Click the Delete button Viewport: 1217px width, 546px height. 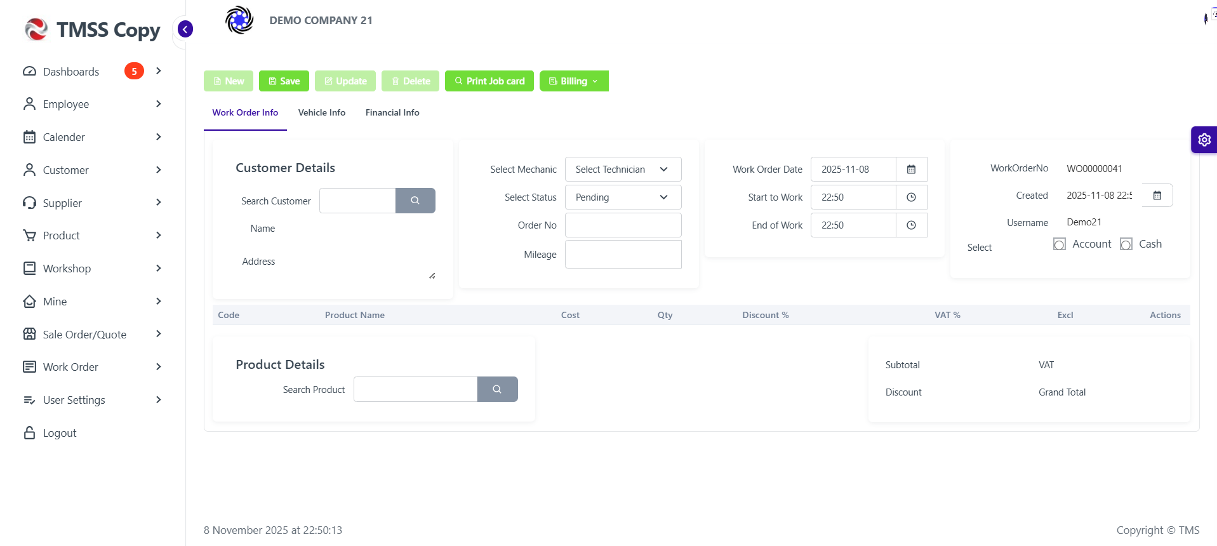[410, 81]
